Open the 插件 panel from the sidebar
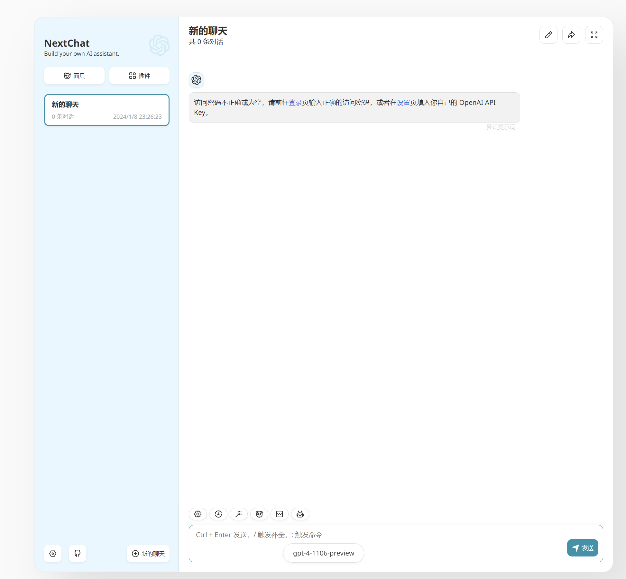Image resolution: width=626 pixels, height=579 pixels. tap(139, 76)
